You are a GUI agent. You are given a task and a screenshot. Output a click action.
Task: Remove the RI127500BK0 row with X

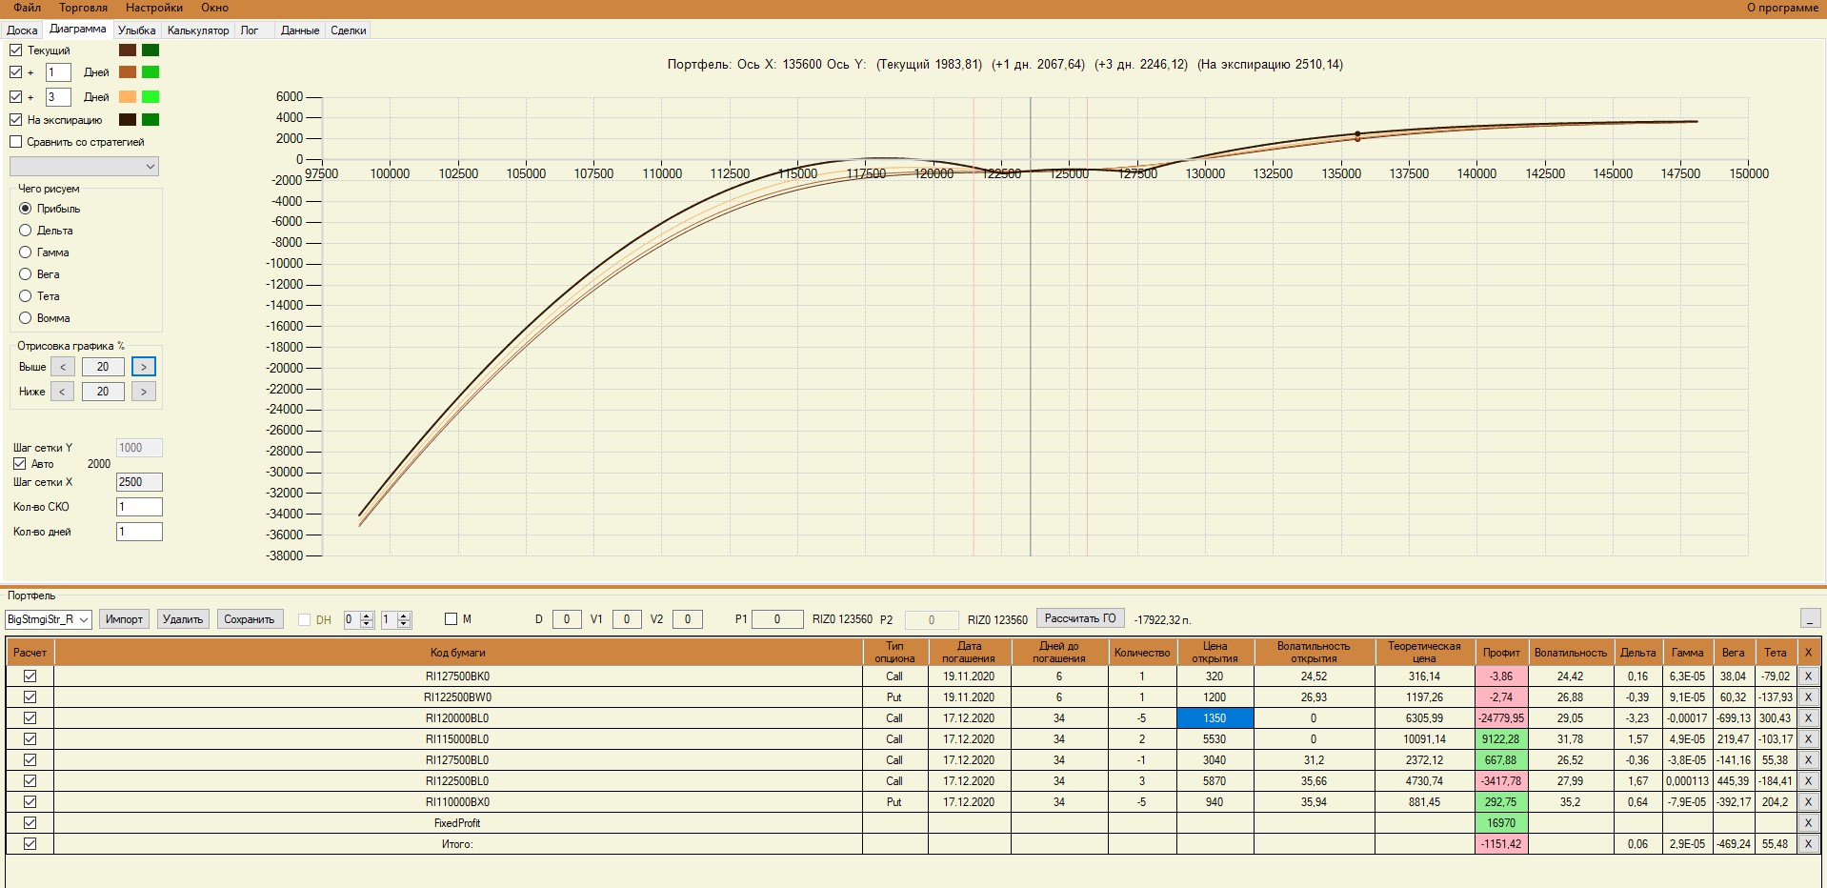[1808, 676]
